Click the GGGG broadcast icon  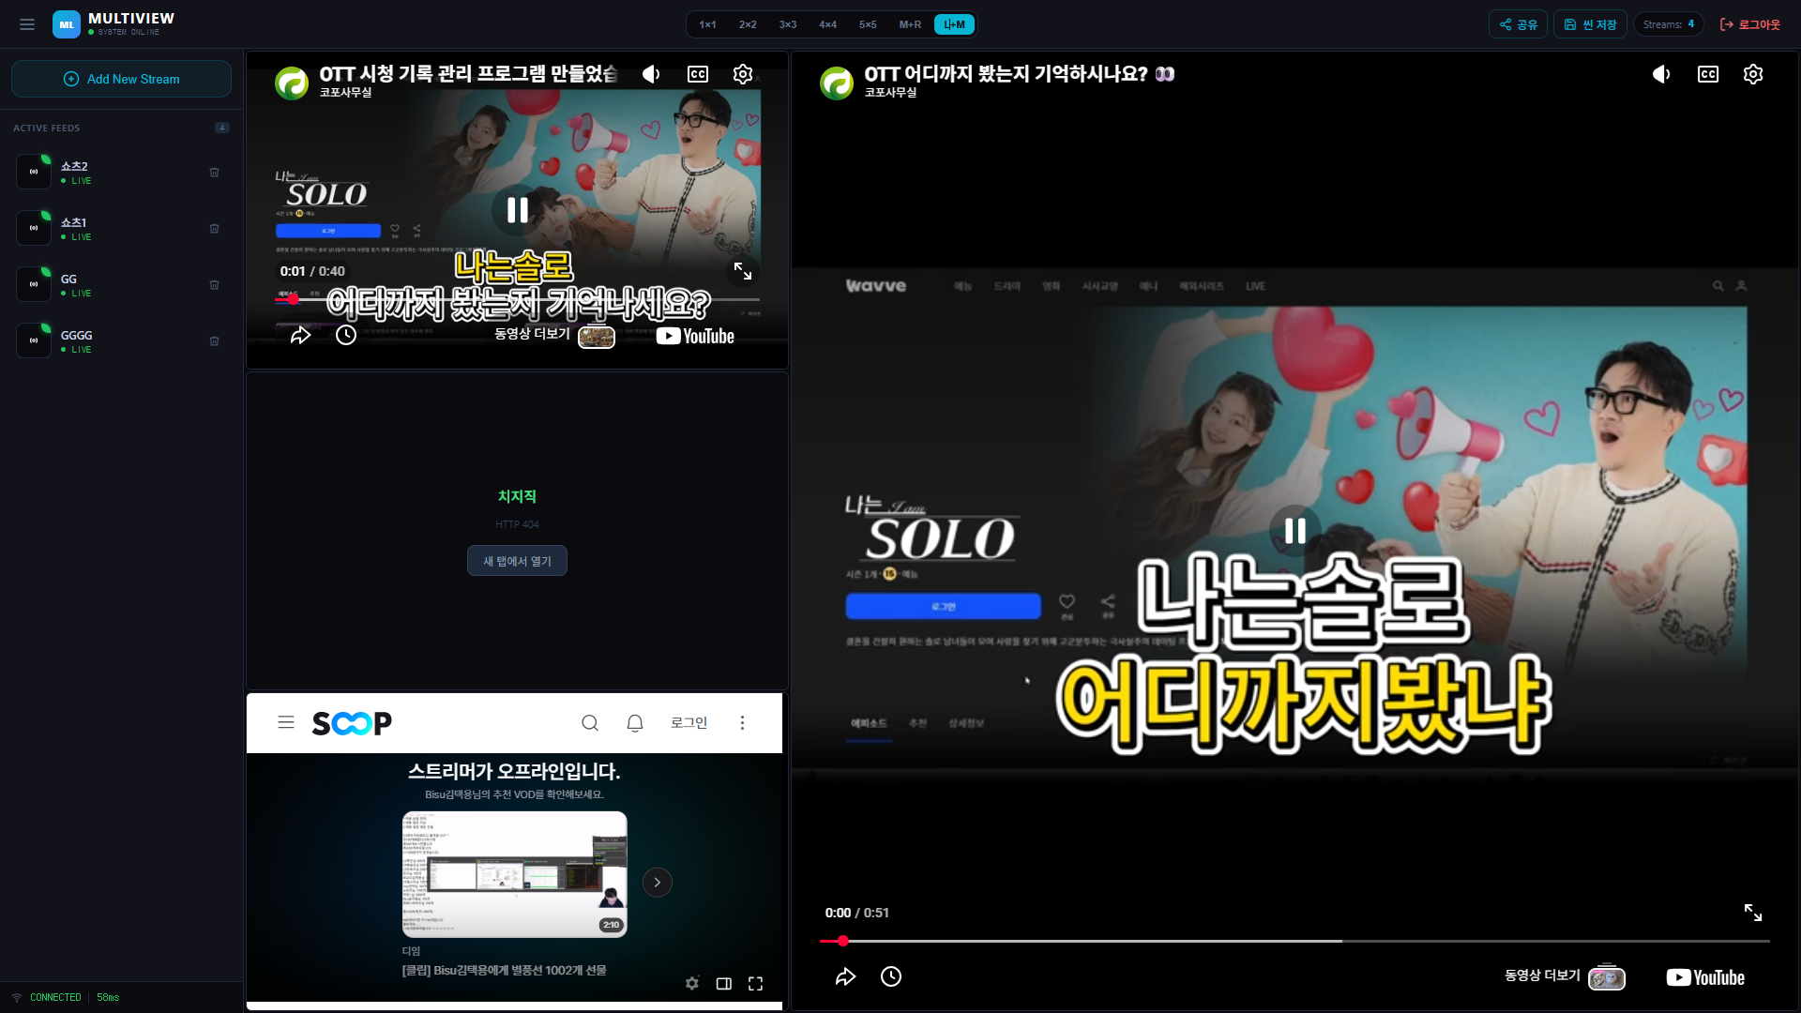pyautogui.click(x=34, y=340)
